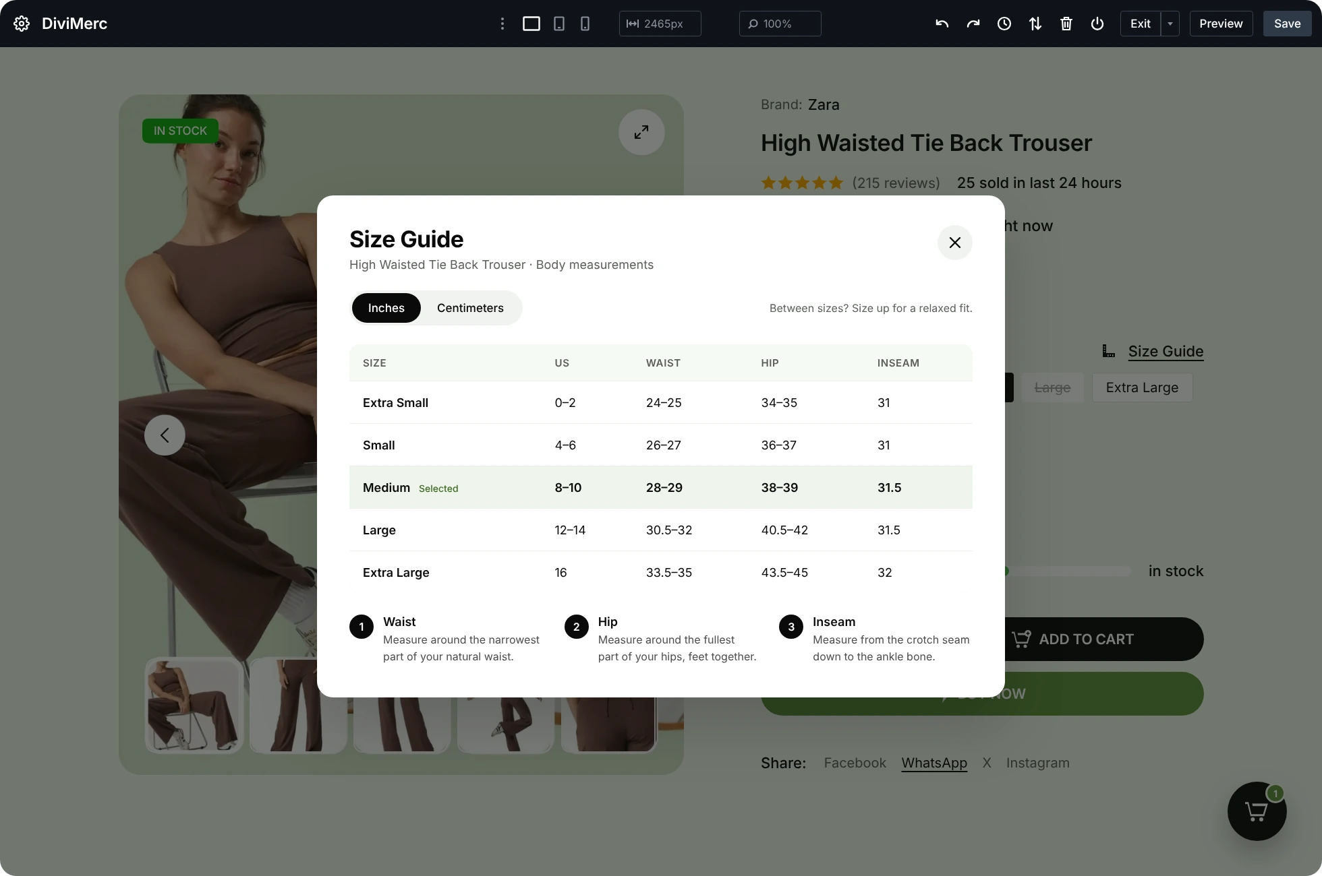
Task: Share on X
Action: pyautogui.click(x=987, y=763)
